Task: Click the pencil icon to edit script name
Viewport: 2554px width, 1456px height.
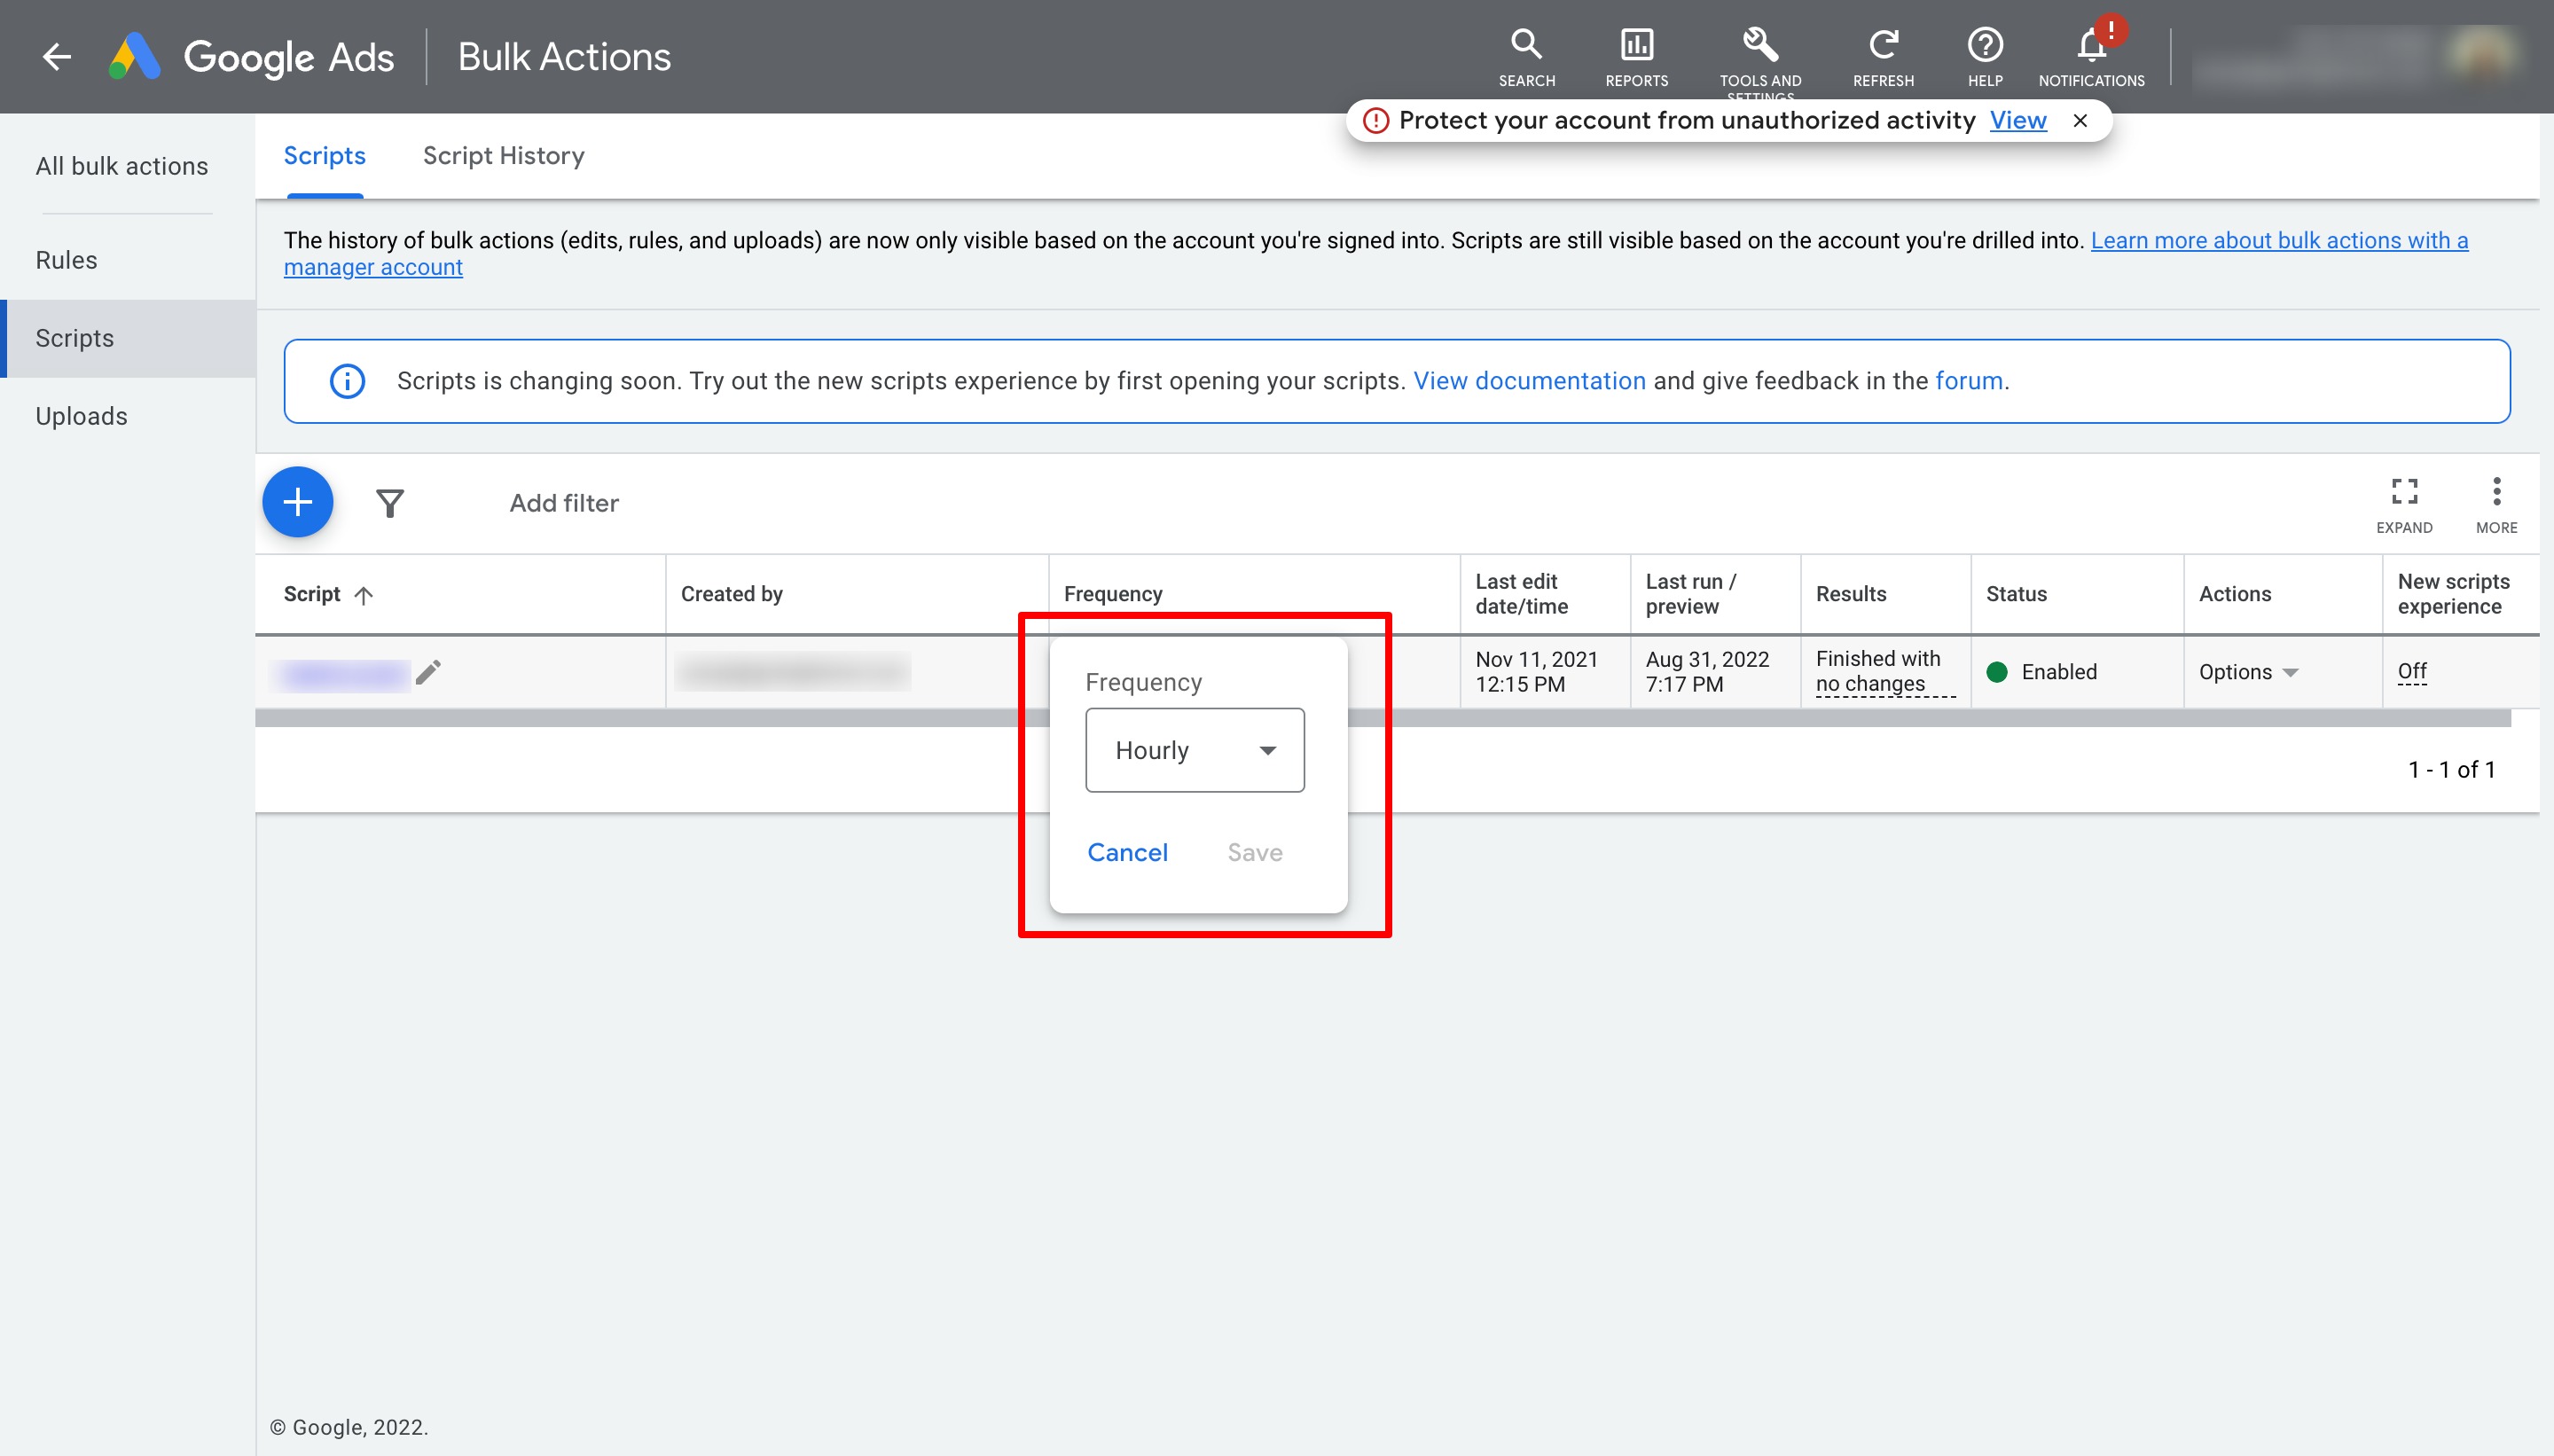Action: 428,673
